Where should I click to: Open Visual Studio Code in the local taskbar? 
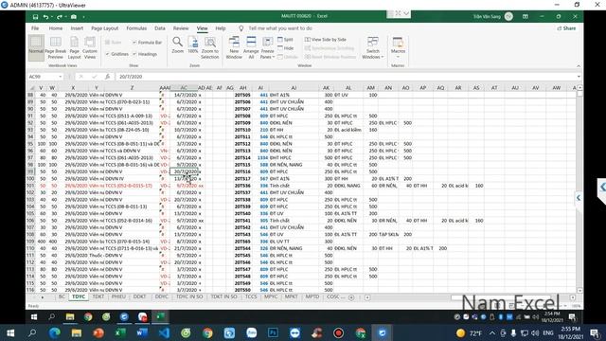(x=164, y=332)
